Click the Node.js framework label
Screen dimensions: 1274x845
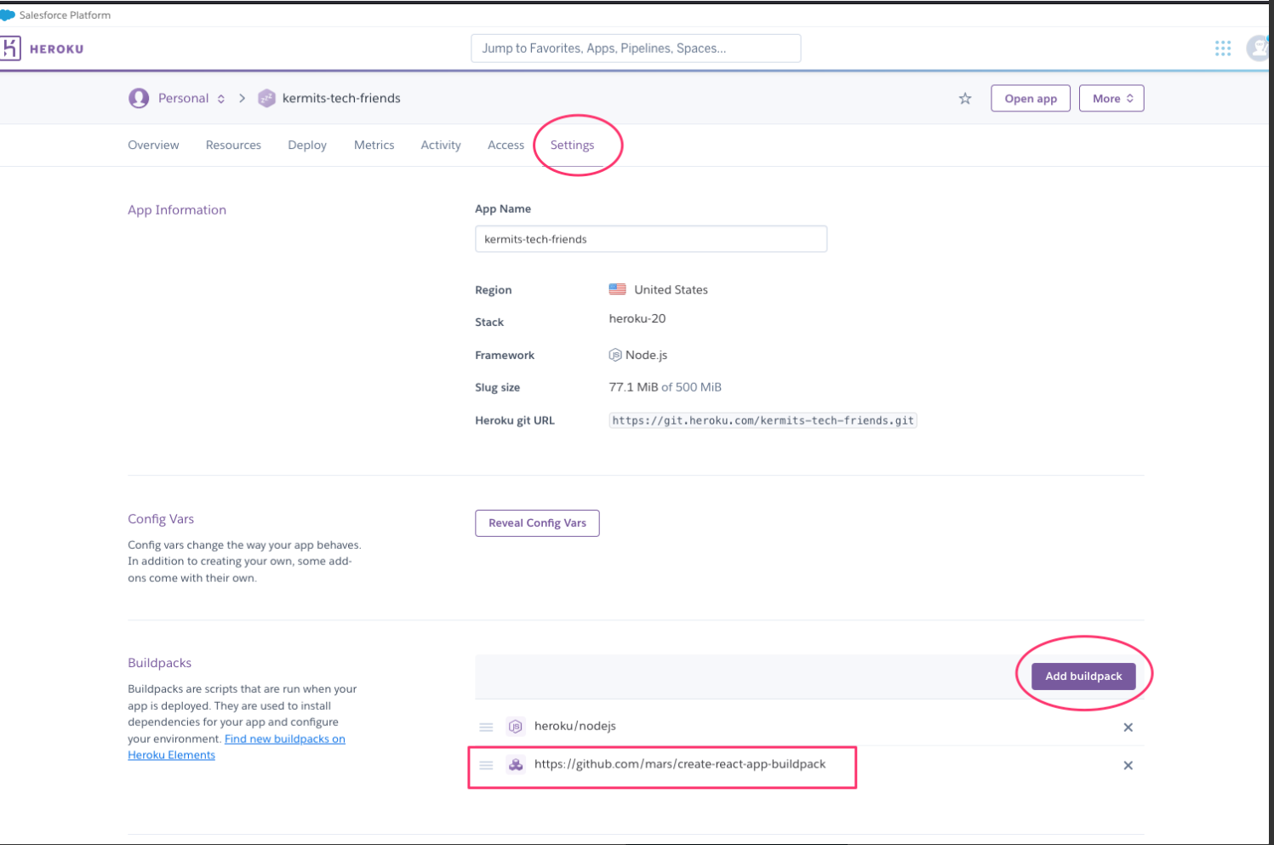point(646,355)
